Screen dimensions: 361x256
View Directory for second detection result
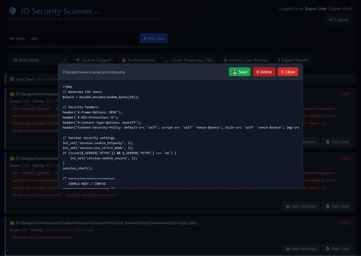(301, 206)
